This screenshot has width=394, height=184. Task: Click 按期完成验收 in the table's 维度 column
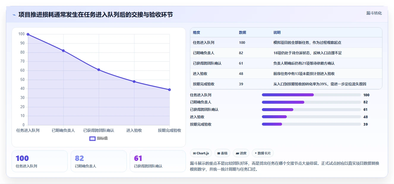tap(204, 84)
